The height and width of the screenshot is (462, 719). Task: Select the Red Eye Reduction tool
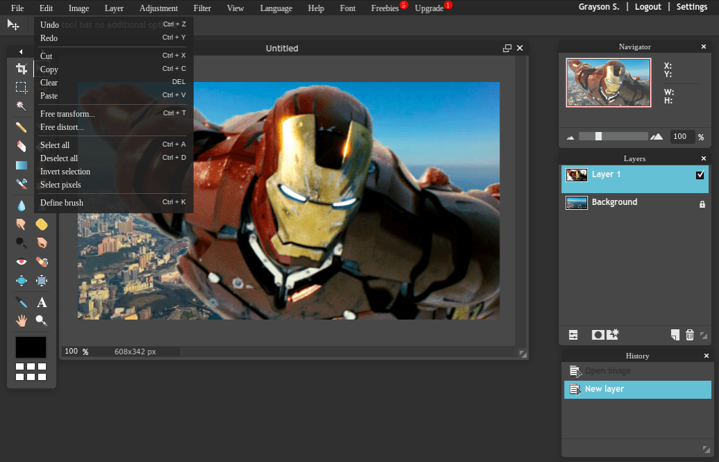21,261
